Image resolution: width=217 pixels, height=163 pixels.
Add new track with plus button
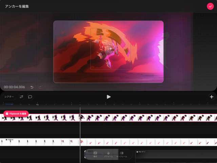click(x=212, y=97)
